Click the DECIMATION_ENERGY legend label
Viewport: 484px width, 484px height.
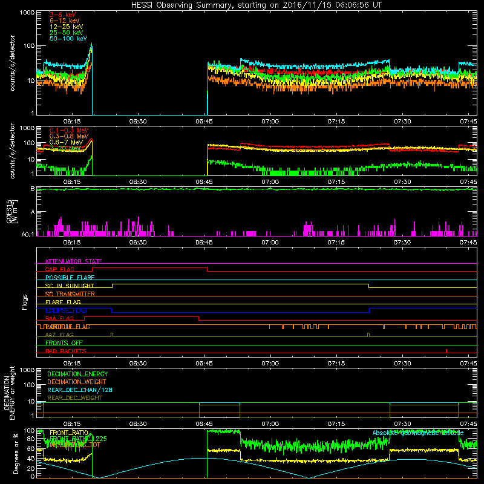point(77,374)
